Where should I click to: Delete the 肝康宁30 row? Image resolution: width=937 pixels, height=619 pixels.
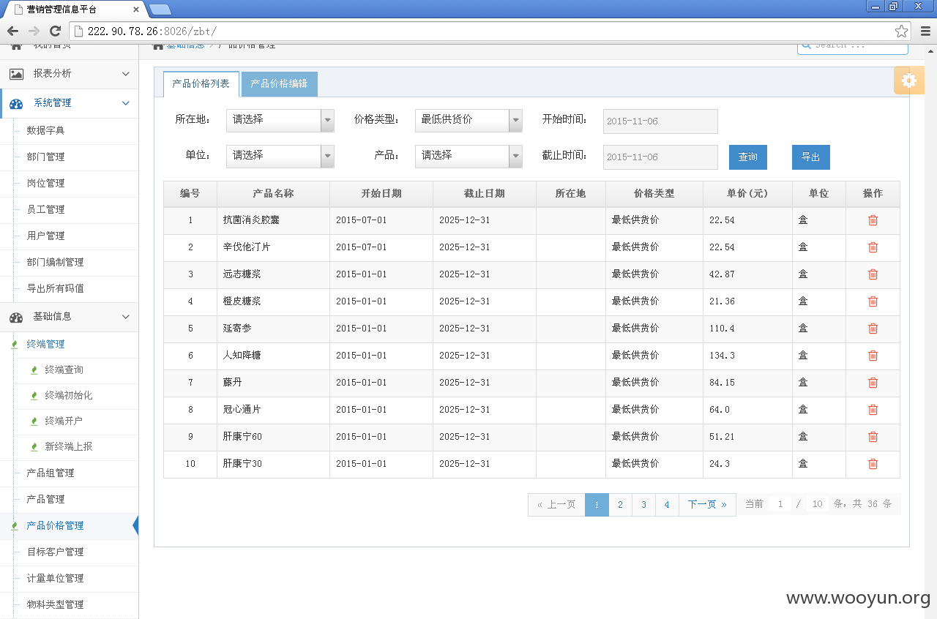tap(873, 464)
